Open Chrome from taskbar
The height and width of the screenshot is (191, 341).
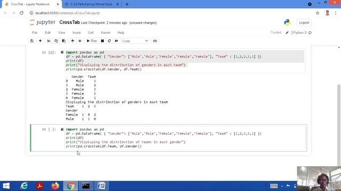click(x=70, y=186)
